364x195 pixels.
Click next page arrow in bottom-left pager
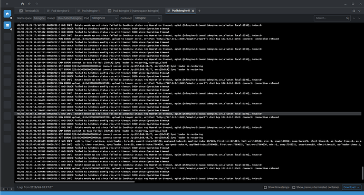(12, 189)
